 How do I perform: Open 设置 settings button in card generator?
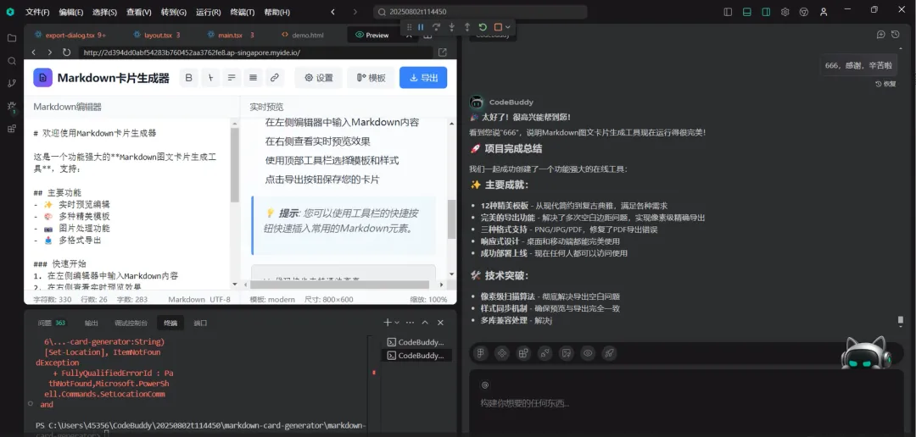318,78
